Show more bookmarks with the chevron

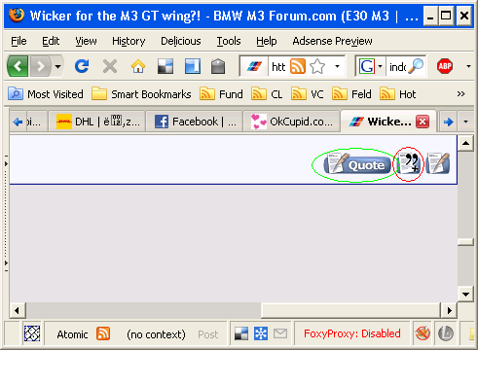[460, 94]
